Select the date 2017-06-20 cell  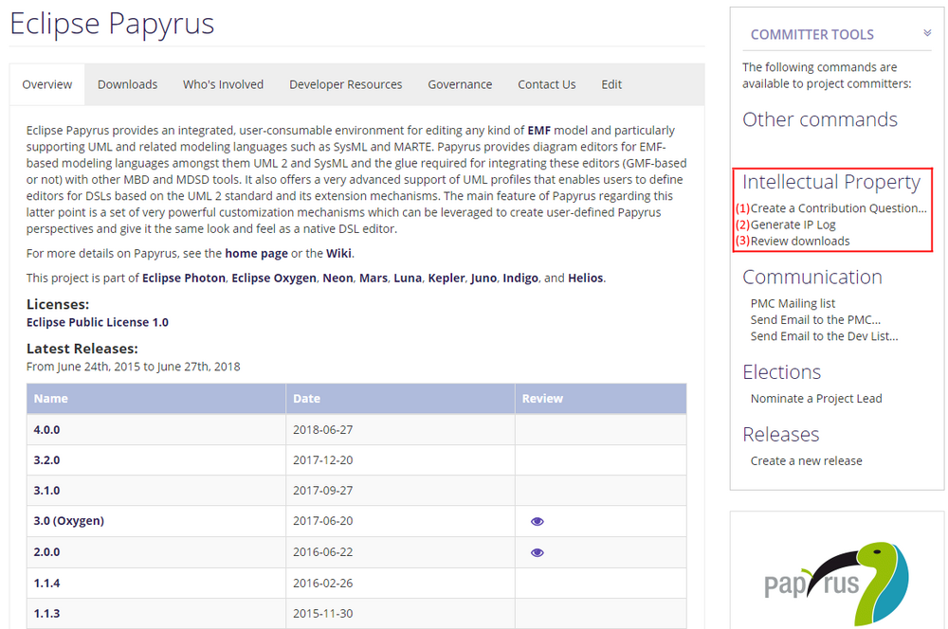point(400,521)
